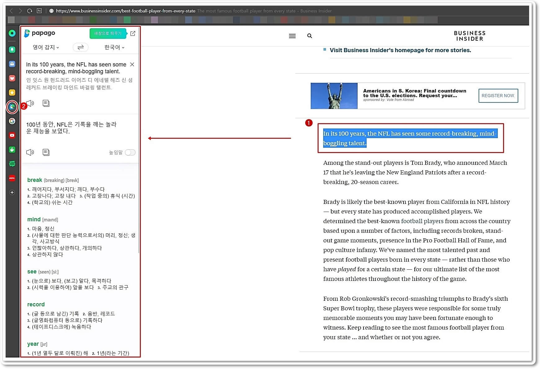
Task: Open the Webtoon icon in the sidebar
Action: [x=12, y=164]
